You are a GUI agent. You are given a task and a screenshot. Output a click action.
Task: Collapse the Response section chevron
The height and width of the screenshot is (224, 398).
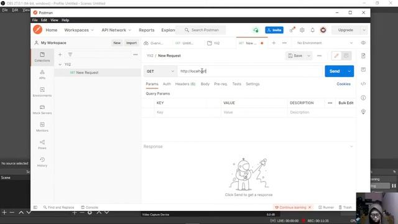(x=351, y=147)
